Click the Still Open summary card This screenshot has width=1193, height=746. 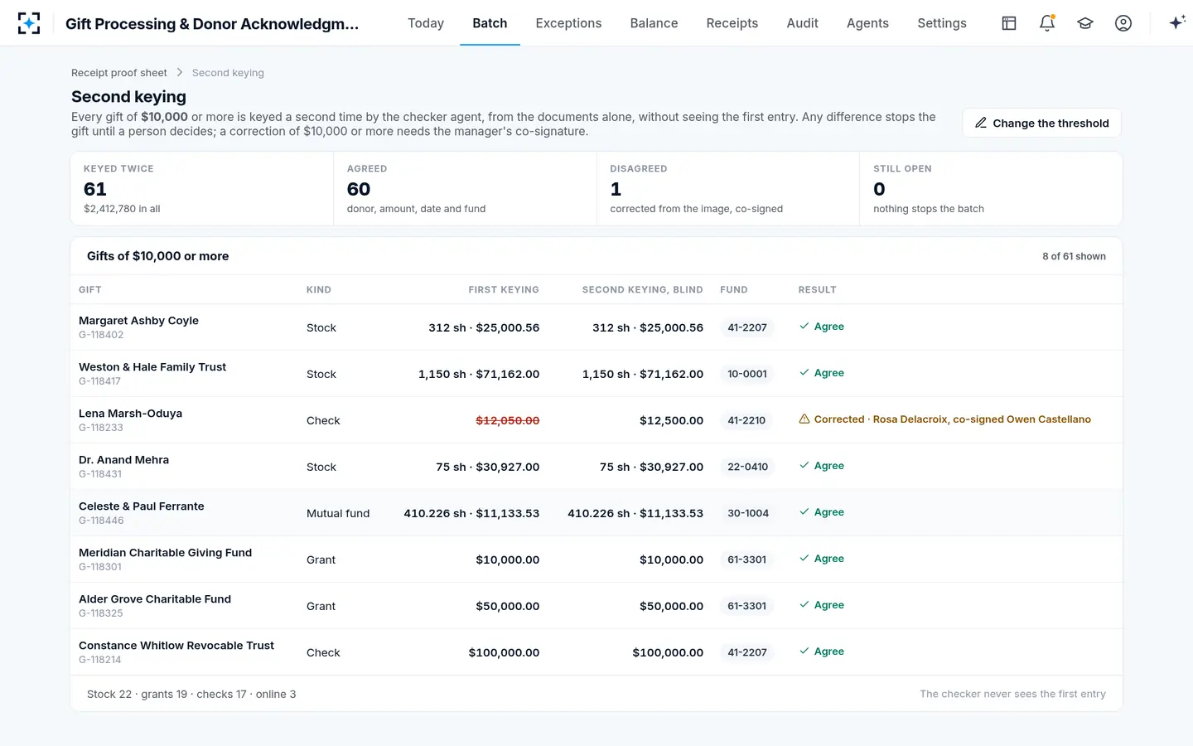(x=991, y=189)
